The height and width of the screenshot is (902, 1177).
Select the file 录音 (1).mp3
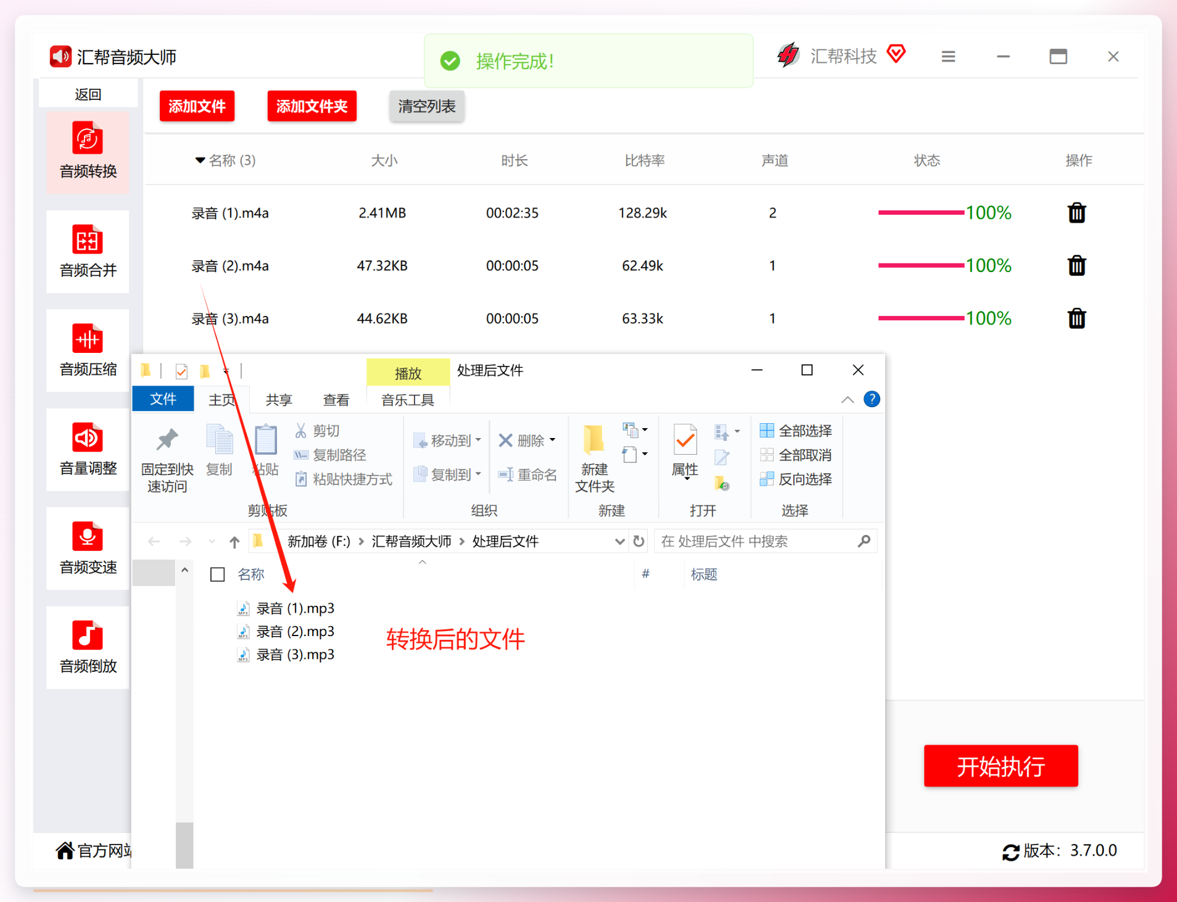(x=286, y=608)
